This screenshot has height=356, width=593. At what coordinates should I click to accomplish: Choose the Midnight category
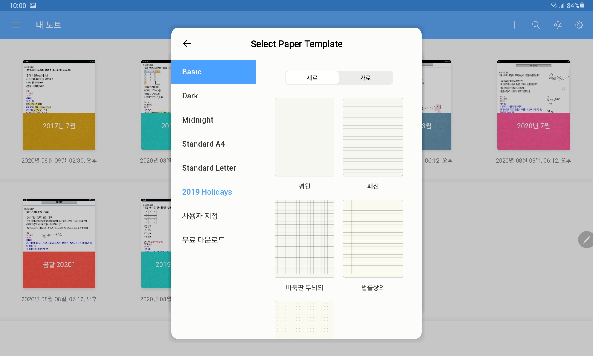tap(213, 120)
